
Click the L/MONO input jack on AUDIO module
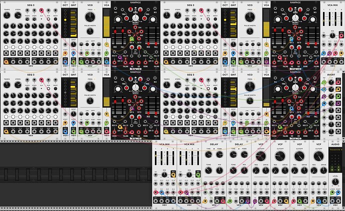tap(332, 193)
